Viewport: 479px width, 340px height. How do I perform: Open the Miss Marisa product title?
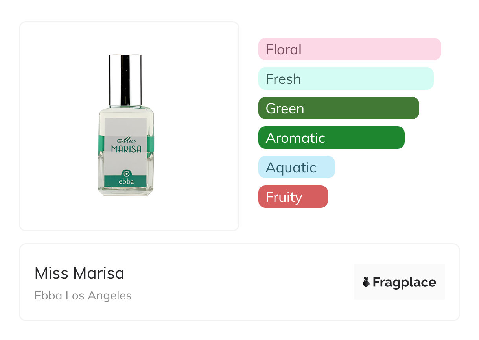pyautogui.click(x=79, y=273)
